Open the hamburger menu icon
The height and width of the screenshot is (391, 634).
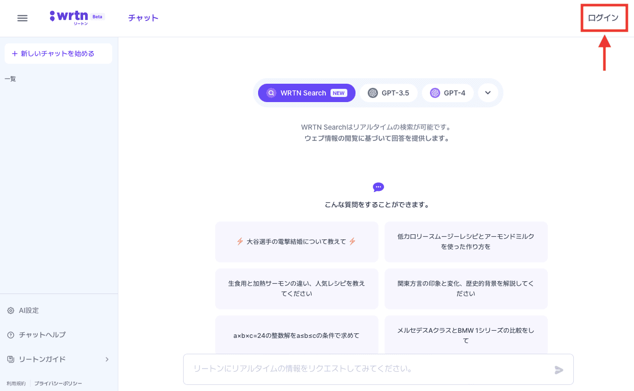click(22, 18)
